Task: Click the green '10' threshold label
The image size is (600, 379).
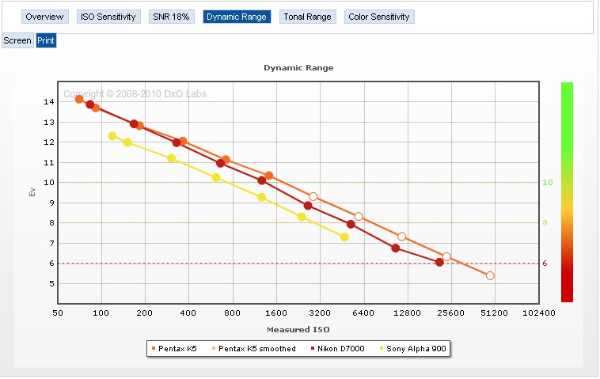Action: pyautogui.click(x=548, y=183)
